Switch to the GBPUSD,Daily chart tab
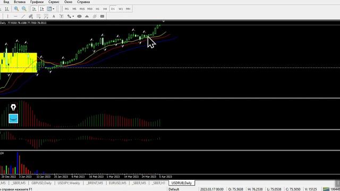 41,183
